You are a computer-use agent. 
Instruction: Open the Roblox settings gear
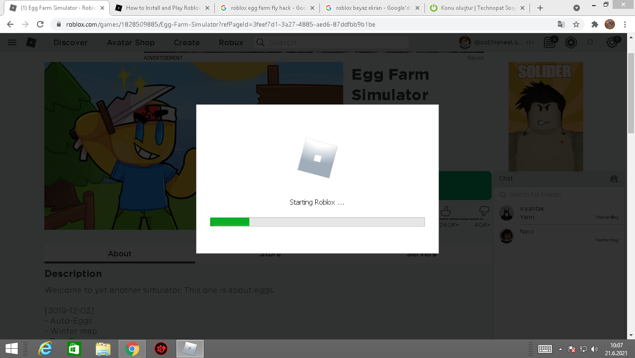(x=612, y=42)
